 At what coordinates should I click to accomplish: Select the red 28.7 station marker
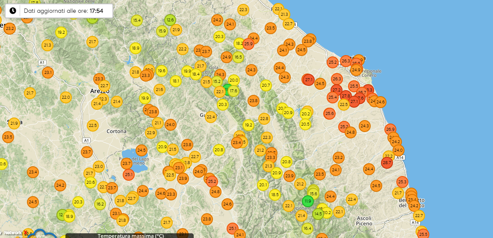tap(387, 163)
